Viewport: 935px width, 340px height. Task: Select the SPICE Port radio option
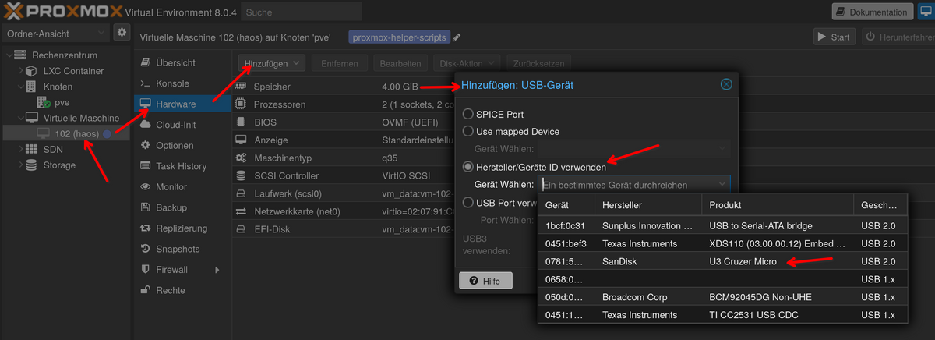tap(468, 115)
